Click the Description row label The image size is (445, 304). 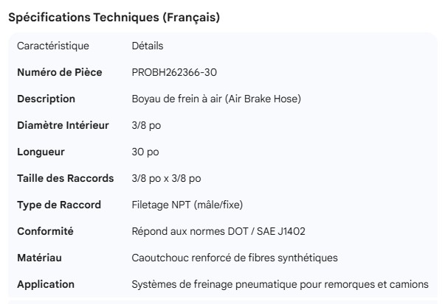(x=46, y=99)
